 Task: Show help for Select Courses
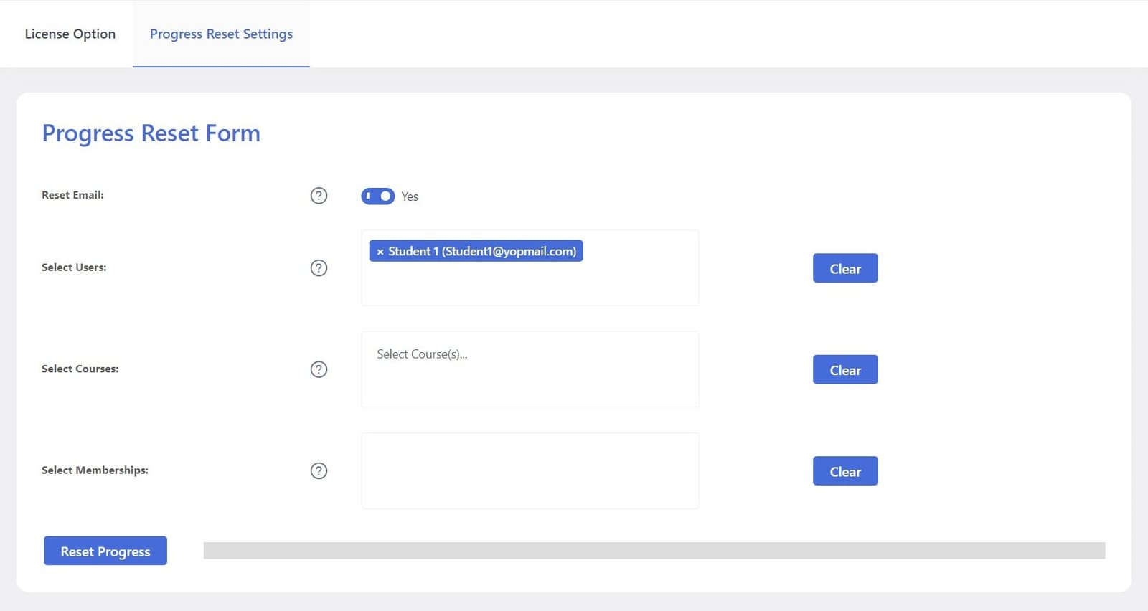319,369
